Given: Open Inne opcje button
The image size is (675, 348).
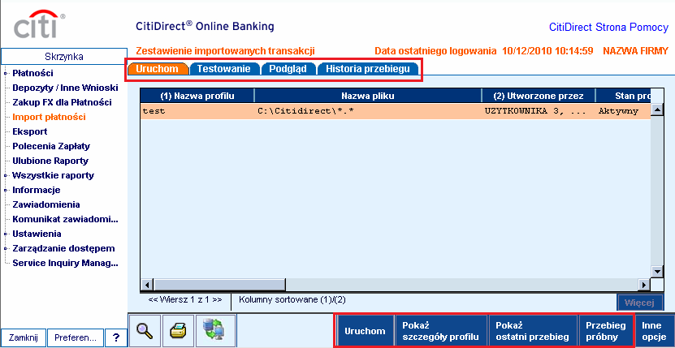Looking at the screenshot, I should pos(654,331).
